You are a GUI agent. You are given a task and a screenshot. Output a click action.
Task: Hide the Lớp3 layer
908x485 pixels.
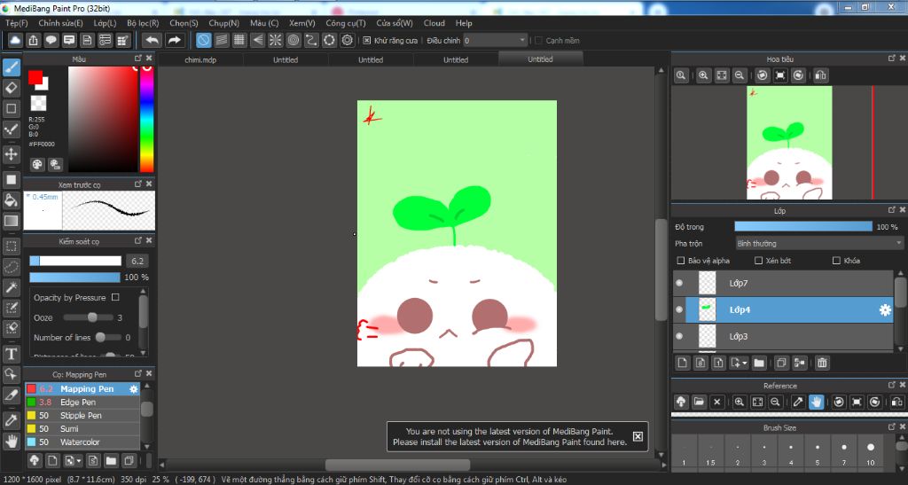pyautogui.click(x=679, y=336)
